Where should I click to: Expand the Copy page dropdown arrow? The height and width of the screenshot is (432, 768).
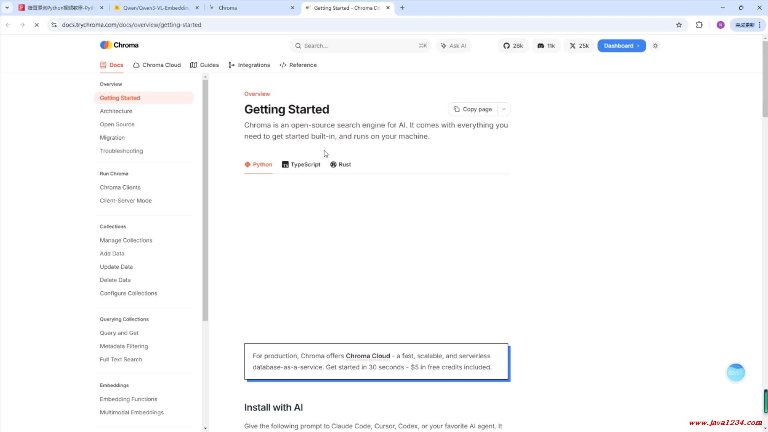(x=504, y=109)
